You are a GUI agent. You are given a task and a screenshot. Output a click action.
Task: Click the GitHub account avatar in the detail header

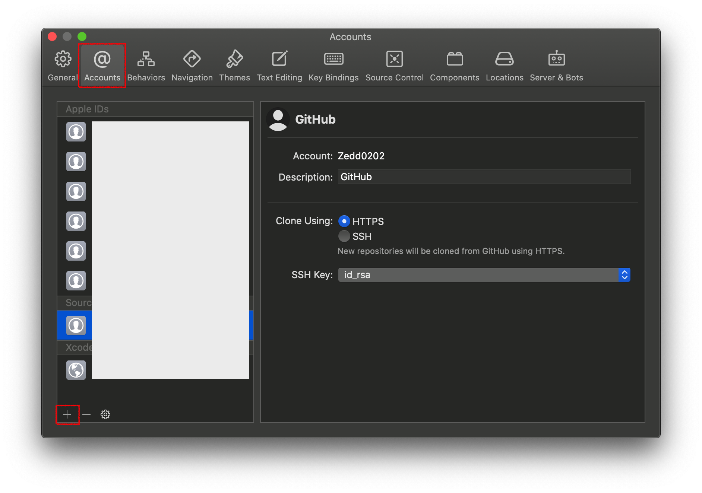tap(278, 119)
